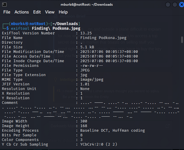The image size is (184, 150).
Task: Click the ExifTool version value 13.25
Action: [x=86, y=33]
